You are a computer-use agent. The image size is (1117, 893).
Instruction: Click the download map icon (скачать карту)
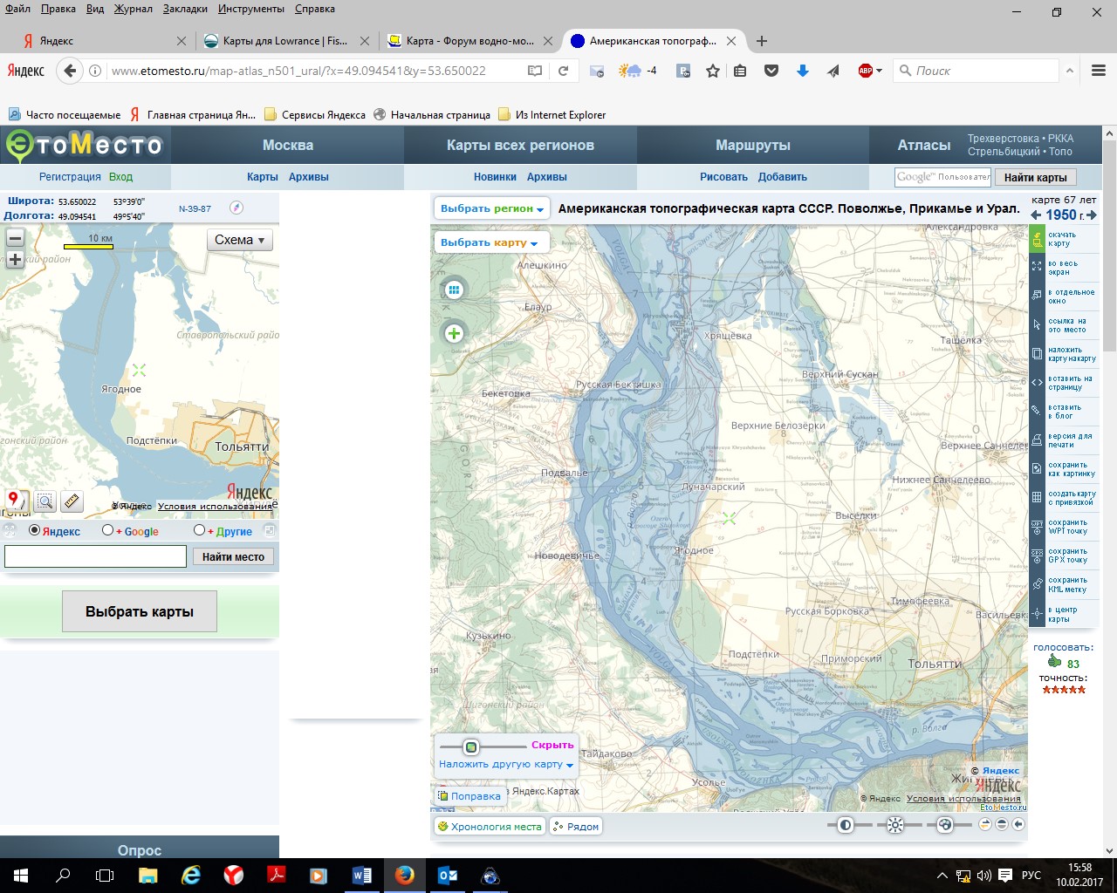(1037, 239)
